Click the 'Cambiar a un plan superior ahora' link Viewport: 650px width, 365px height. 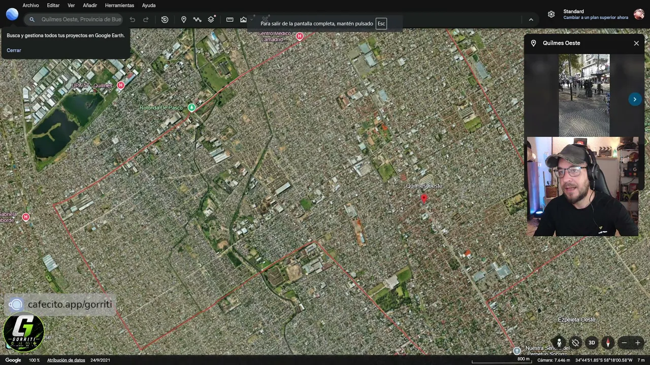point(596,17)
